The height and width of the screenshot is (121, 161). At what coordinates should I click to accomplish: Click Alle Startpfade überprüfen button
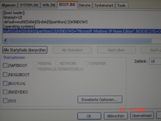[x=25, y=50]
